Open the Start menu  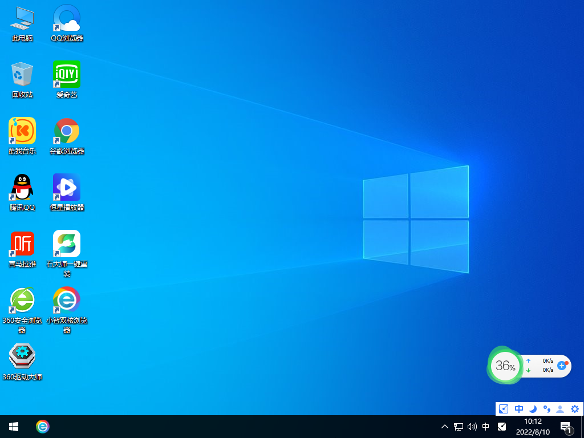coord(13,427)
